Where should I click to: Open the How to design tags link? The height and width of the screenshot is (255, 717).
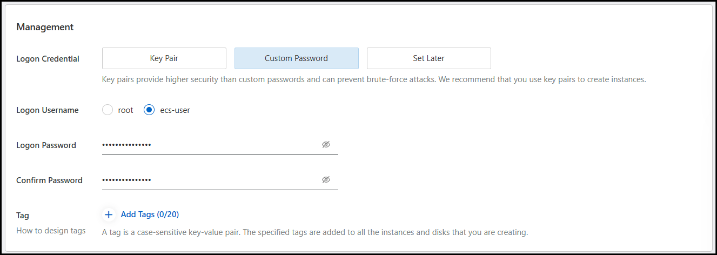(x=51, y=231)
